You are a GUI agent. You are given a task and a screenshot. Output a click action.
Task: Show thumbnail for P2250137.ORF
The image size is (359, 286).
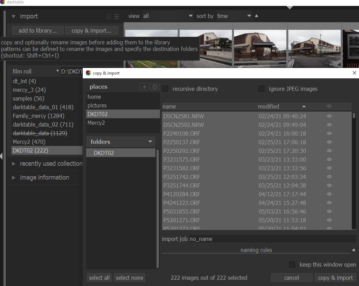[x=329, y=142]
